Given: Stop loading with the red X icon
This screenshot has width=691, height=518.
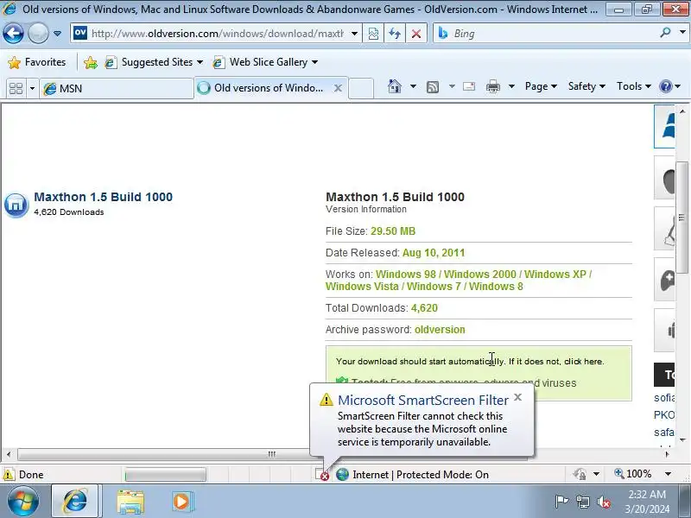Looking at the screenshot, I should click(x=416, y=34).
